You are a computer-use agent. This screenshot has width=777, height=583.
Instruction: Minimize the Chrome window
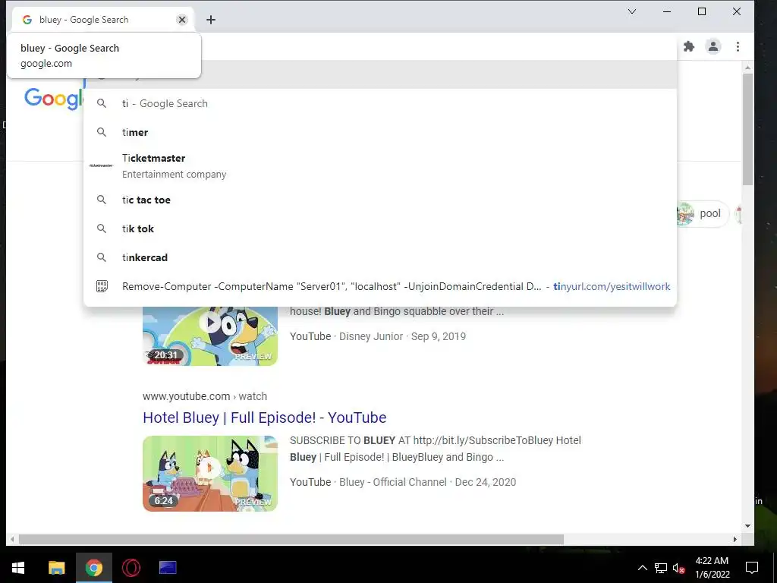pyautogui.click(x=667, y=11)
